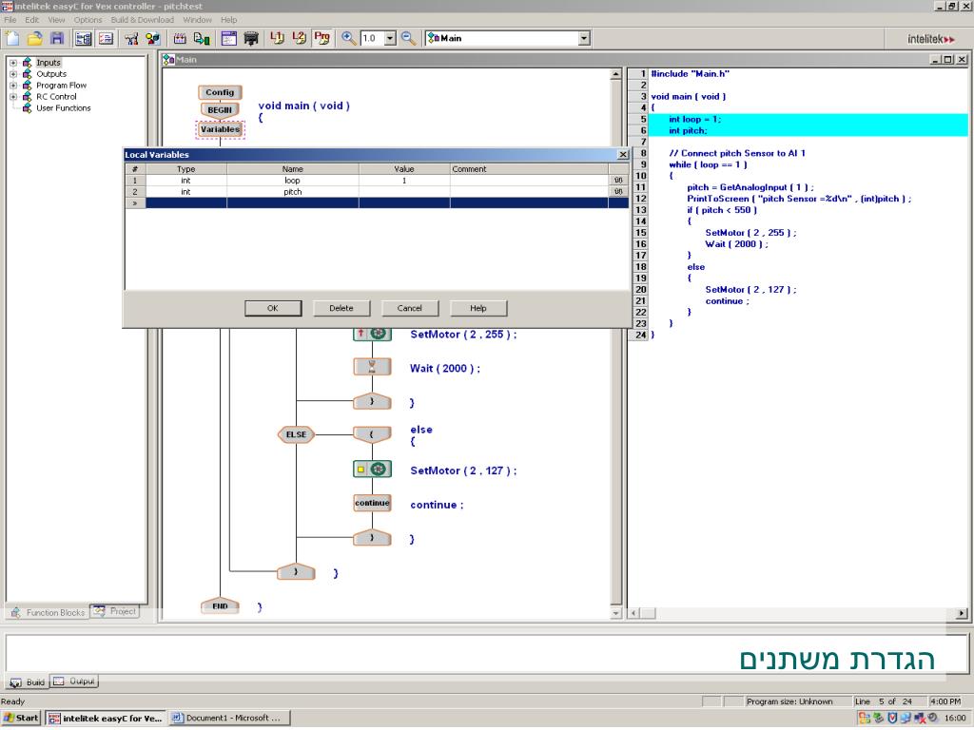Screen dimensions: 974x730
Task: Switch to the Output tab
Action: [74, 682]
